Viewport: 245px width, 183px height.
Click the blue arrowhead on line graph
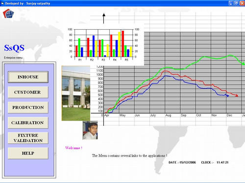click(x=227, y=96)
